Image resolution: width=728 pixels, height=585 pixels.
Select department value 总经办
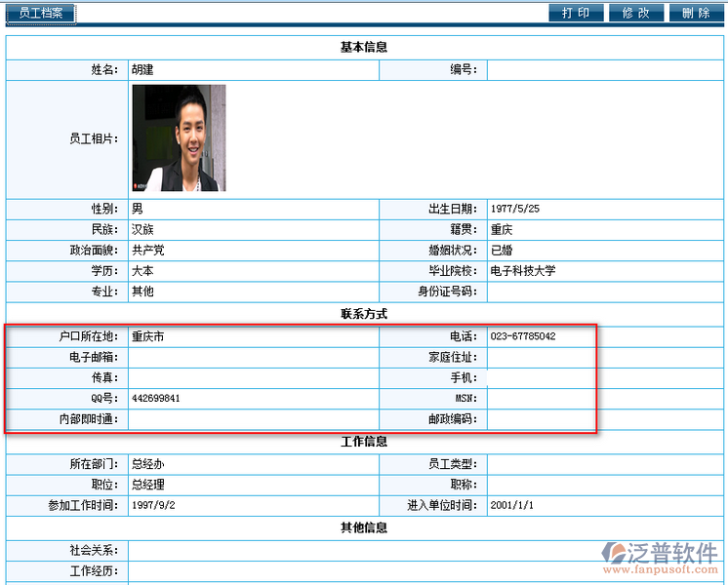[148, 464]
